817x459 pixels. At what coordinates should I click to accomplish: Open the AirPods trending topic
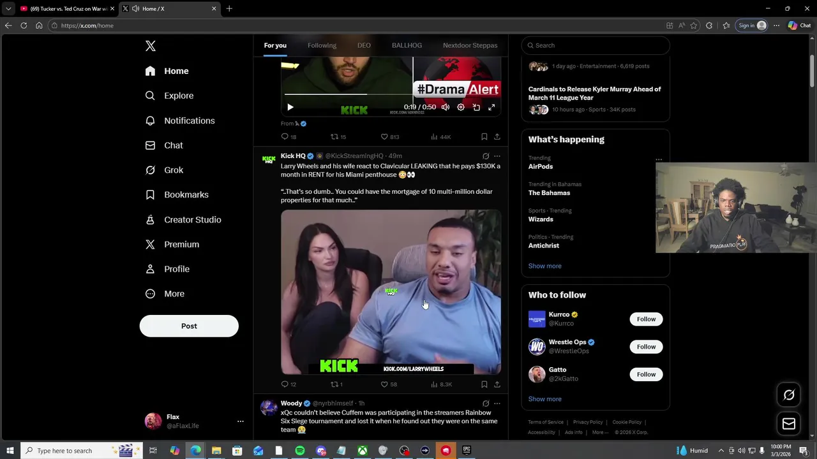tap(541, 166)
